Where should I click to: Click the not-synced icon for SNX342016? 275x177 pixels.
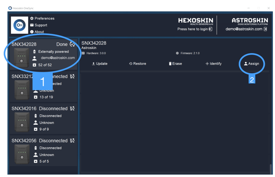tap(72, 108)
